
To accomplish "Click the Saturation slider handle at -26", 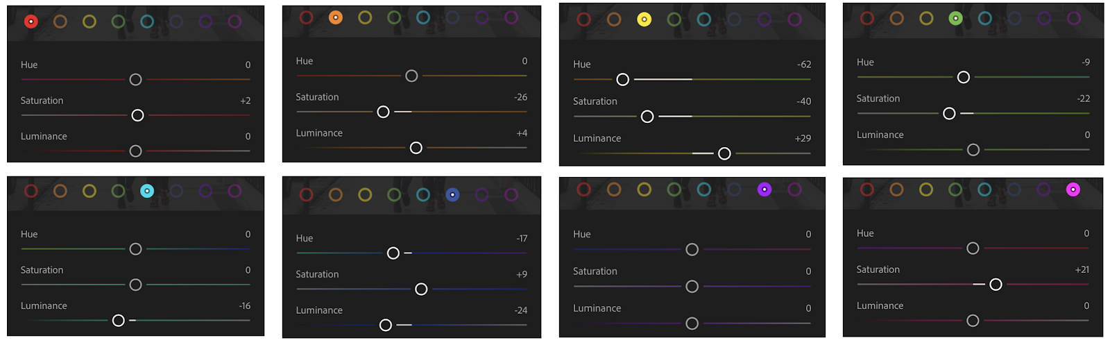I will pos(383,112).
